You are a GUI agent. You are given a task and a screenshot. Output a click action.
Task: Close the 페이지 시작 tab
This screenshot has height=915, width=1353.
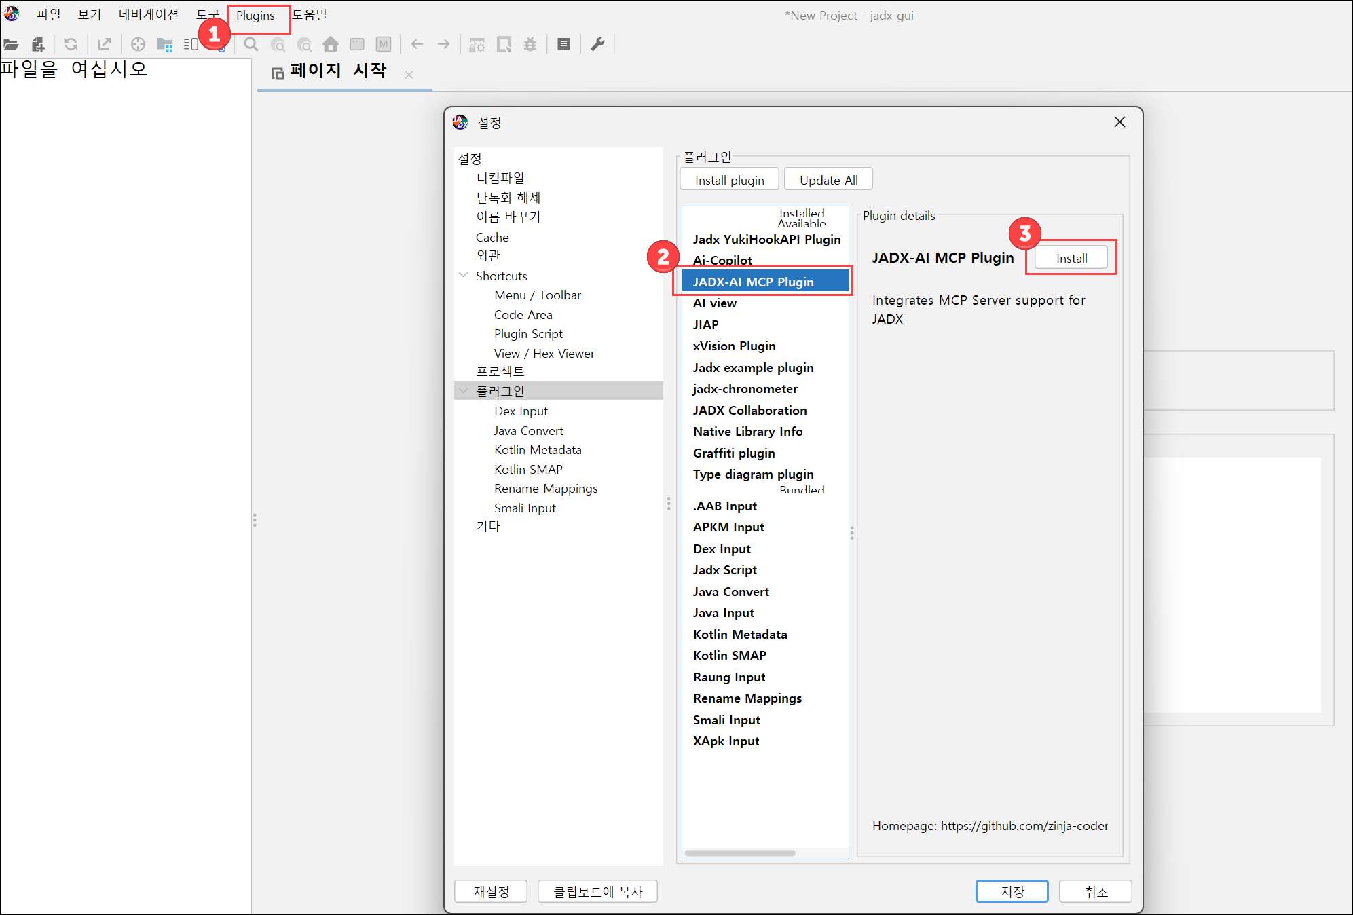click(x=409, y=75)
